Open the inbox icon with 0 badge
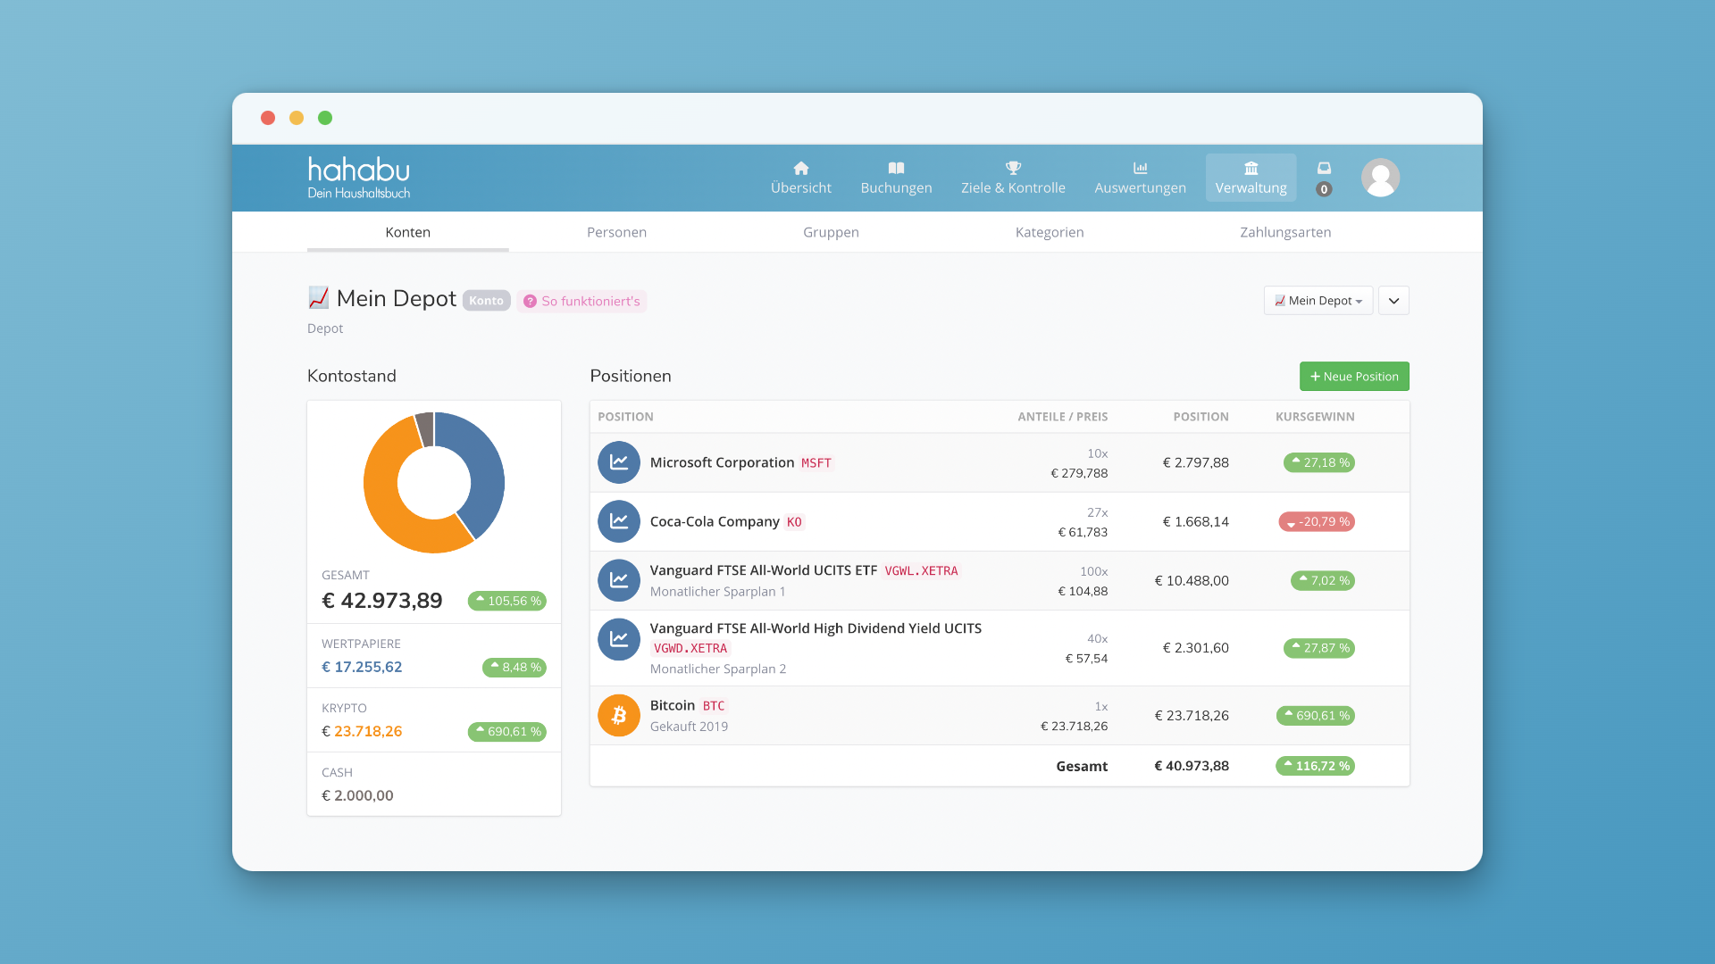This screenshot has height=964, width=1715. [x=1324, y=169]
